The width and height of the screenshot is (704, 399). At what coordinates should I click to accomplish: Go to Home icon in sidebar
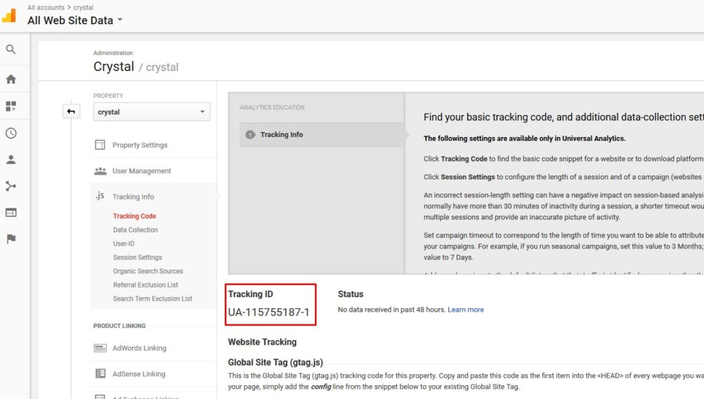[11, 80]
